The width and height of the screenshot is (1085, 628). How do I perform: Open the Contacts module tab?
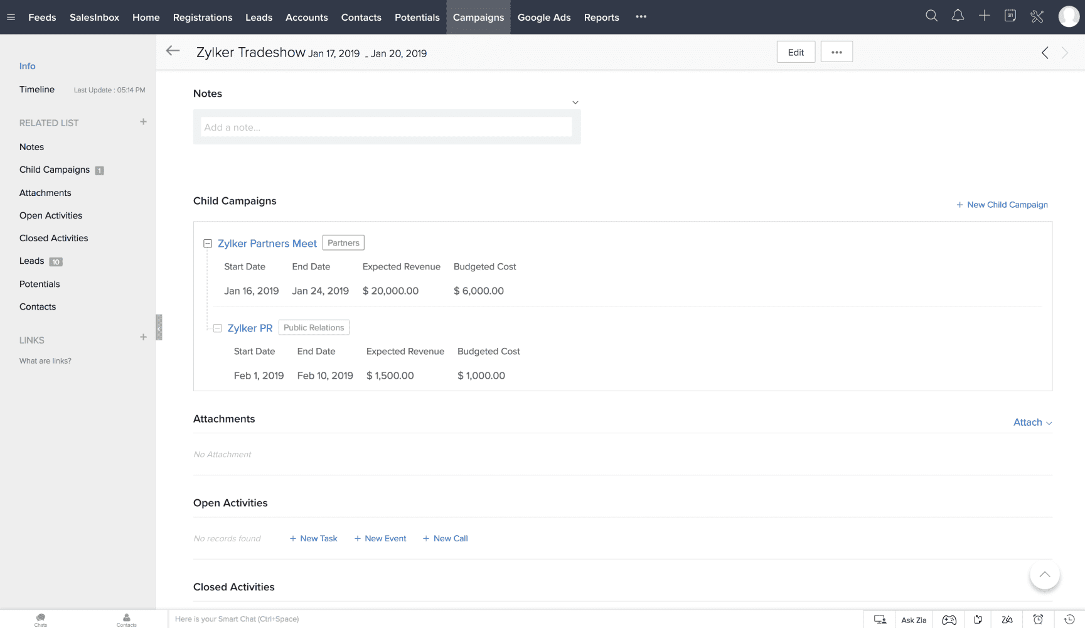(361, 17)
